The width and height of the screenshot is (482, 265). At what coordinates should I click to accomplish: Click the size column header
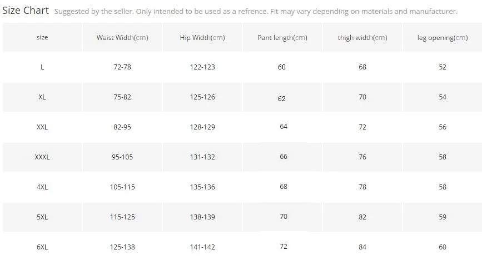[42, 37]
